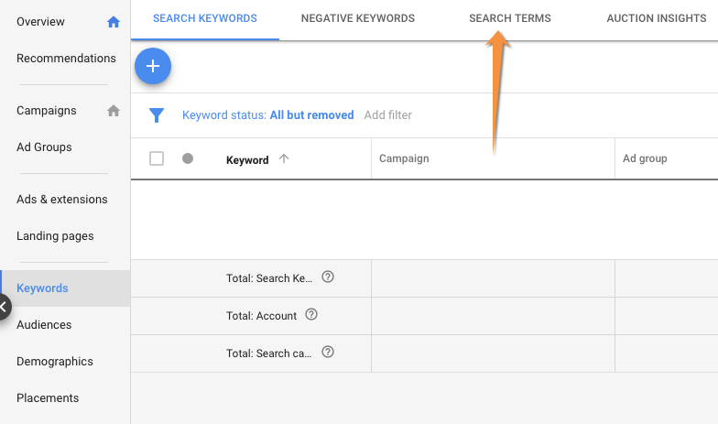Click the home icon beside Campaigns
This screenshot has width=718, height=424.
[x=114, y=111]
